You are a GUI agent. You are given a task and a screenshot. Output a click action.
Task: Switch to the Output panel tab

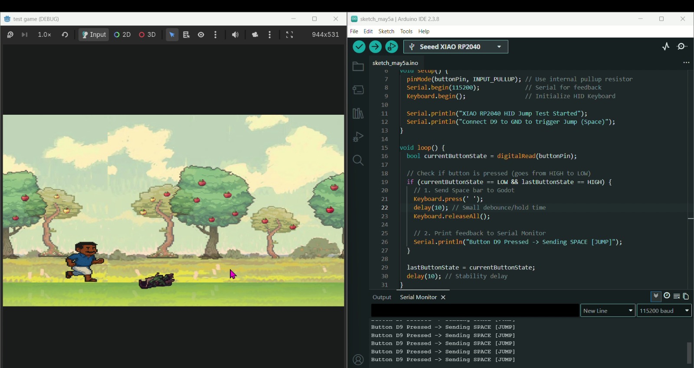coord(382,297)
